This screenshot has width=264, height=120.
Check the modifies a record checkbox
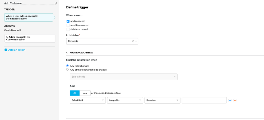[x=68, y=25]
